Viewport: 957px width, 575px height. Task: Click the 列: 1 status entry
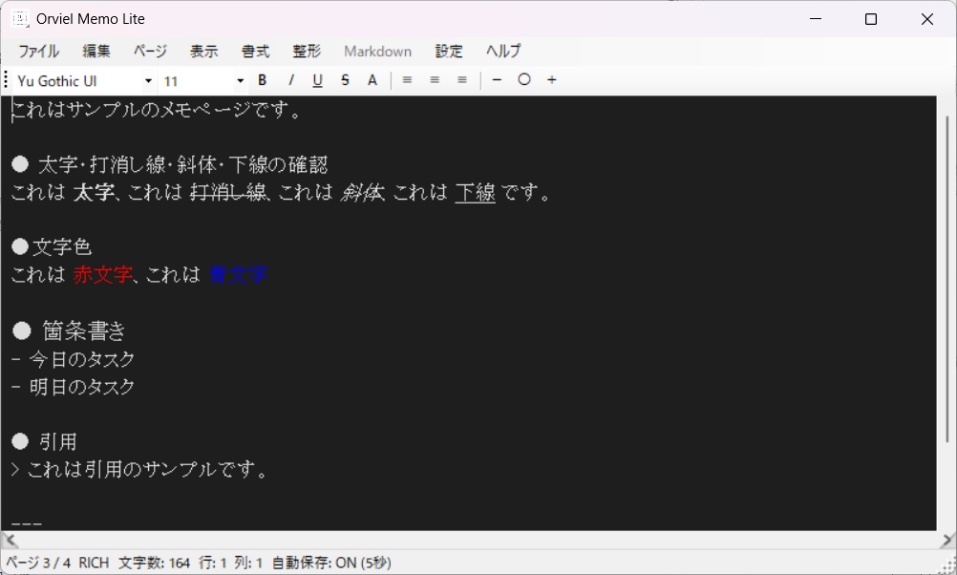(x=248, y=563)
